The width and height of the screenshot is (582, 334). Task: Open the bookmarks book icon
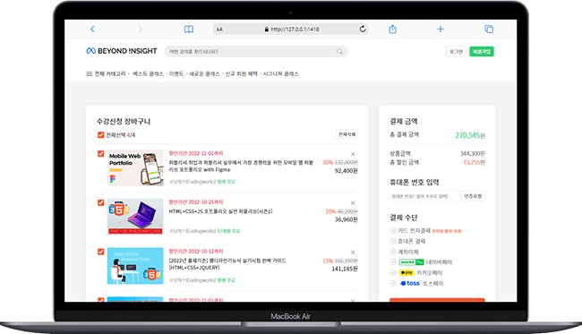pos(189,29)
